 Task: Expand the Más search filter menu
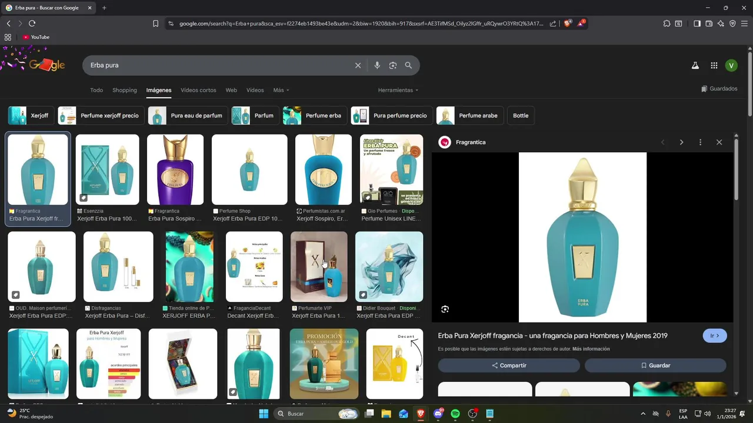point(281,90)
